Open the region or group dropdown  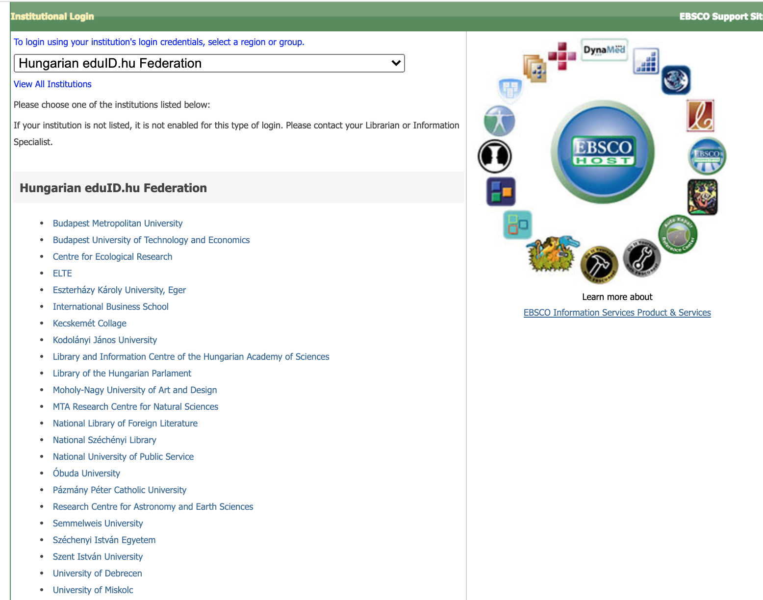tap(209, 63)
